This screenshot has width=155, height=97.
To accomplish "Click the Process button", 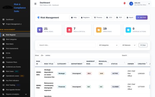I will tap(98, 18).
